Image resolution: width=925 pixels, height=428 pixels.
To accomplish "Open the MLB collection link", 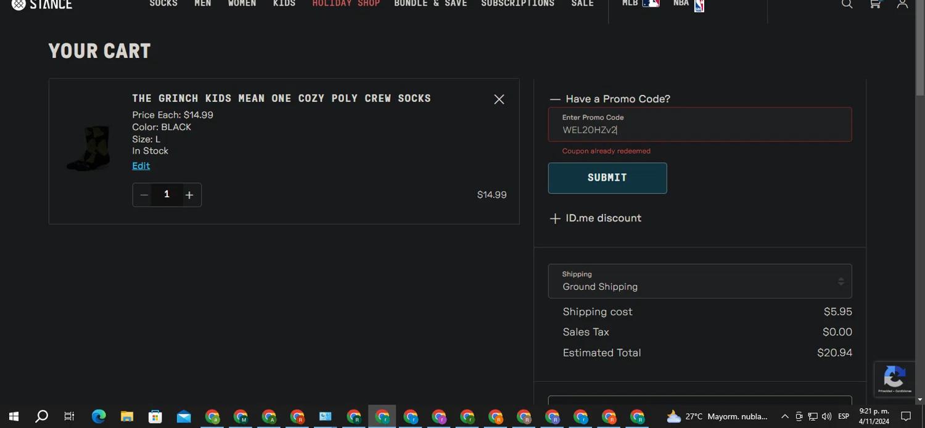I will click(641, 4).
